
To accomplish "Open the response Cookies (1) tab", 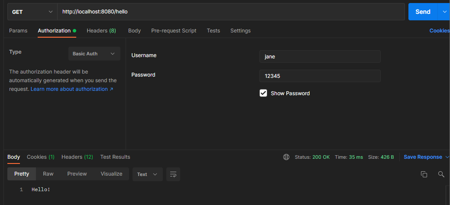I will [40, 157].
